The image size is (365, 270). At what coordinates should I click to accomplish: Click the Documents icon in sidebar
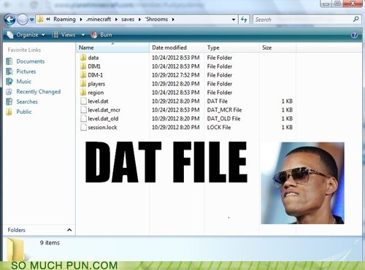click(x=9, y=61)
